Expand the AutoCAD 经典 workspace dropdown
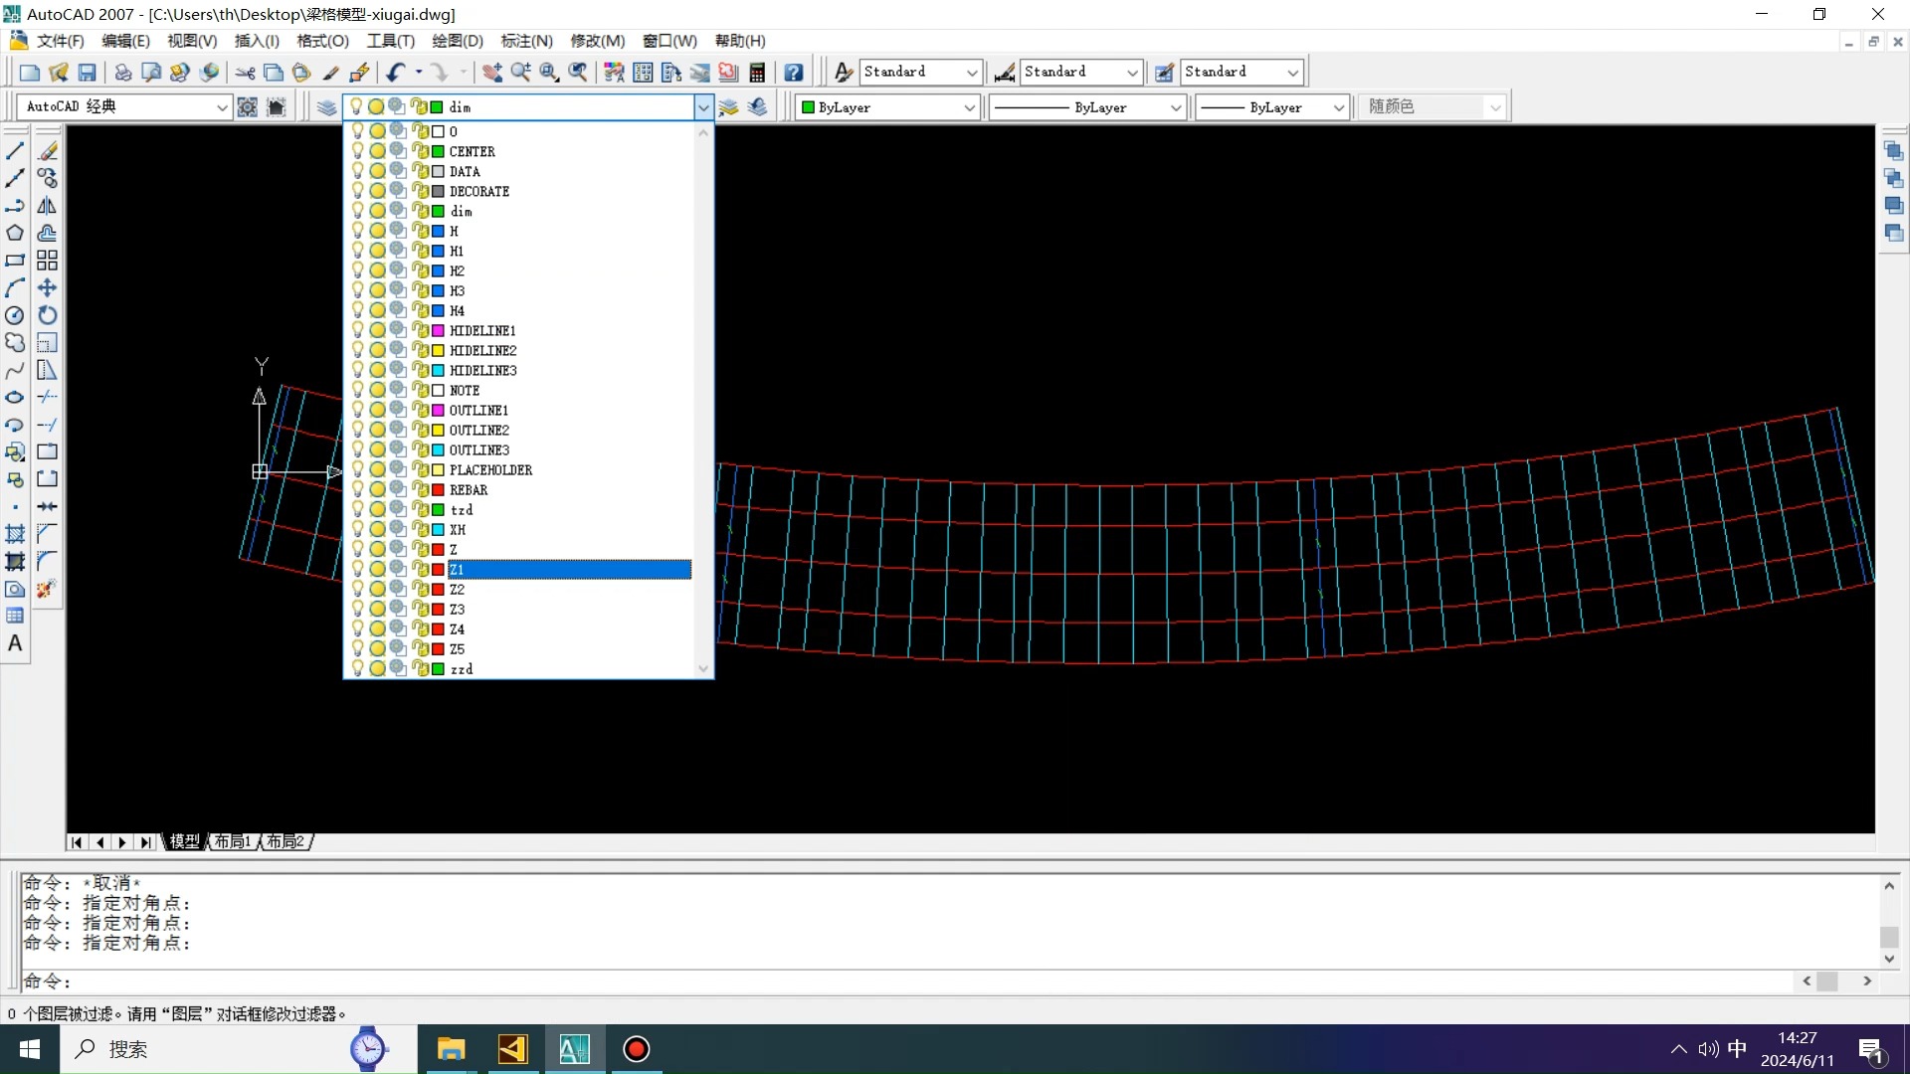1910x1074 pixels. coord(222,107)
